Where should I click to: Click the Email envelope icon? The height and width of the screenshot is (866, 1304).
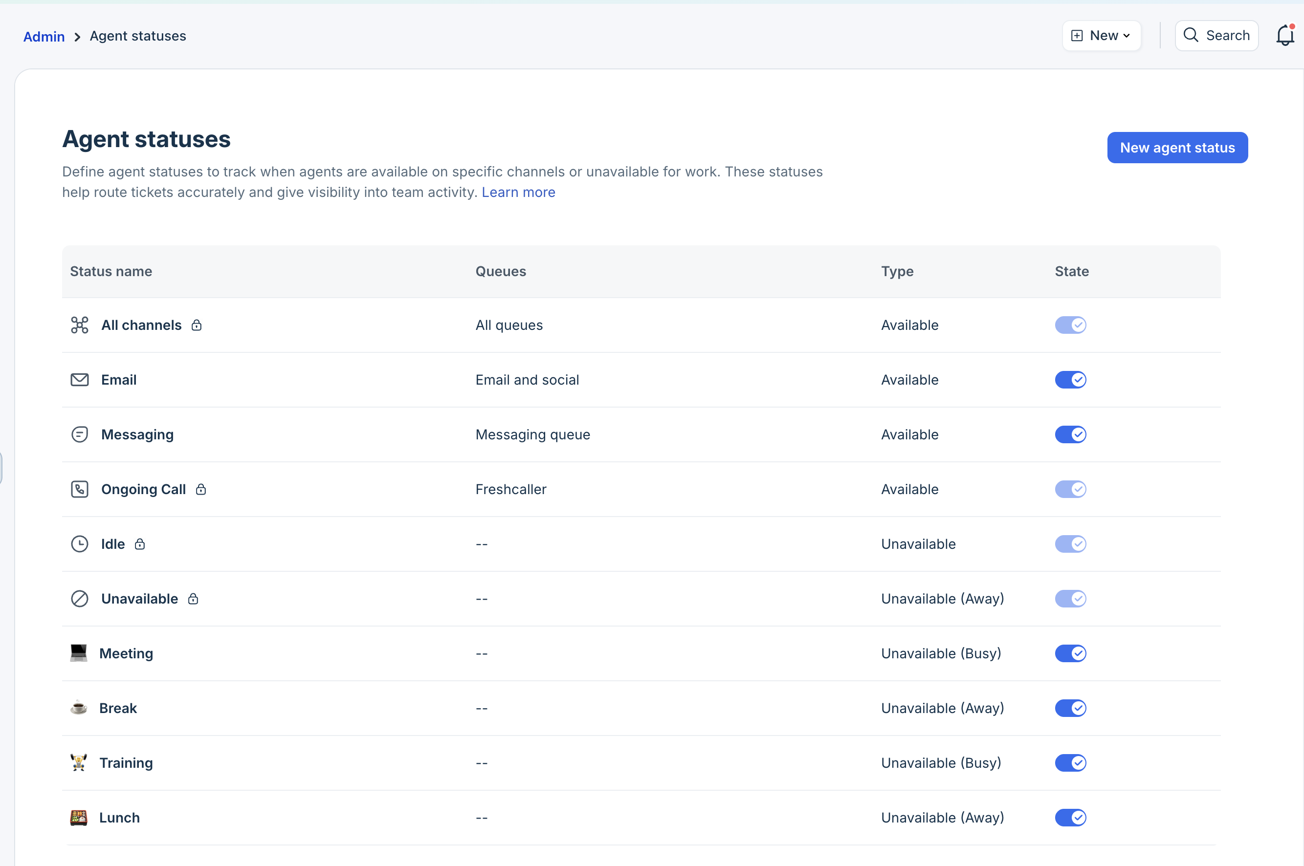click(x=80, y=380)
